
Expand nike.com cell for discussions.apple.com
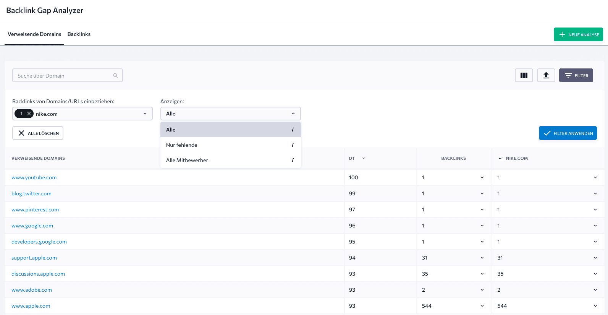tap(595, 274)
